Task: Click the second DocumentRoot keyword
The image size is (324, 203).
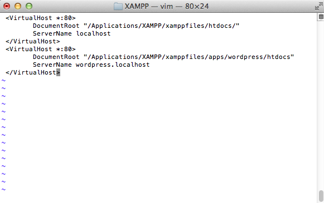Action: click(x=56, y=57)
